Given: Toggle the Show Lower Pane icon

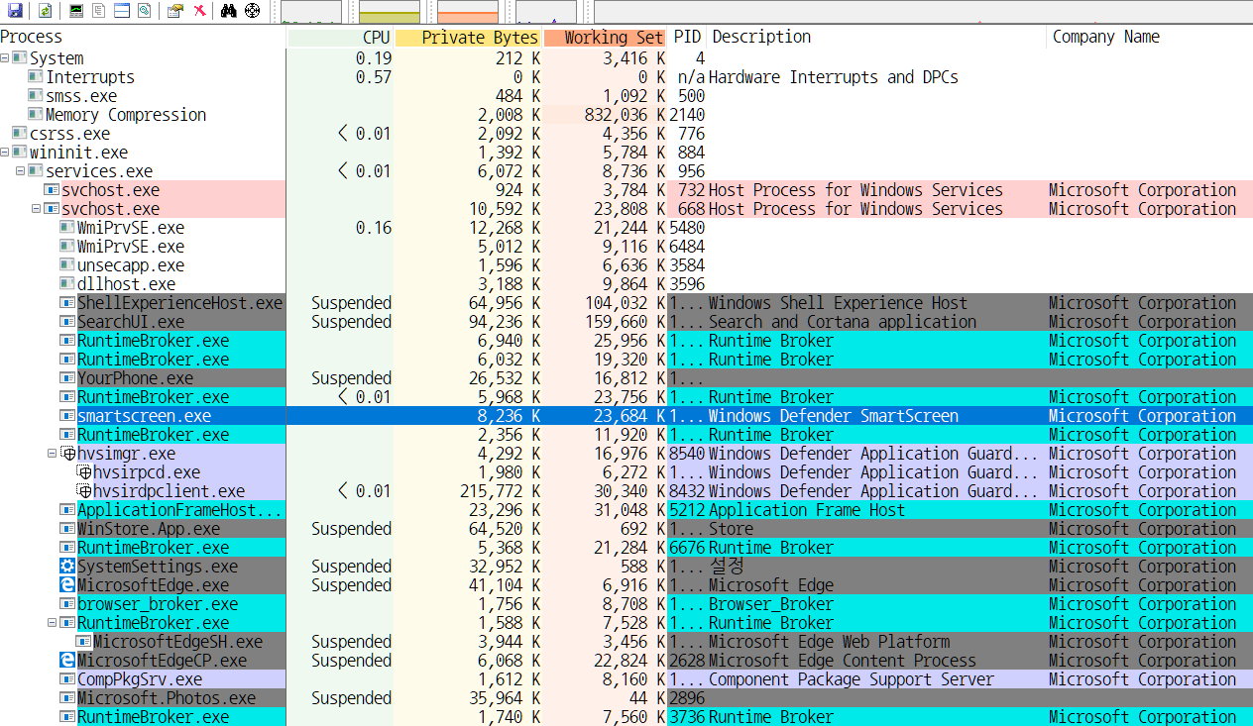Looking at the screenshot, I should coord(121,11).
